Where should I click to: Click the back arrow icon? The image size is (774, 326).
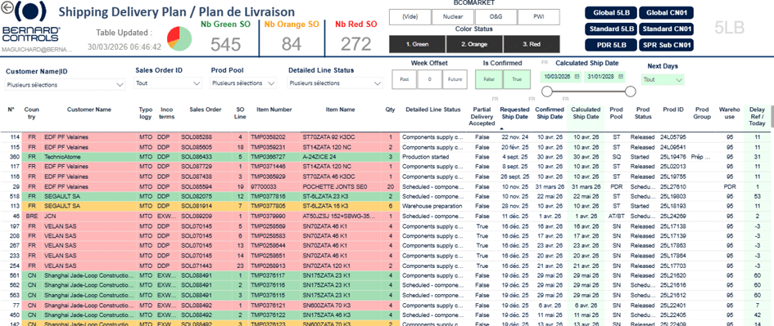[x=7, y=8]
